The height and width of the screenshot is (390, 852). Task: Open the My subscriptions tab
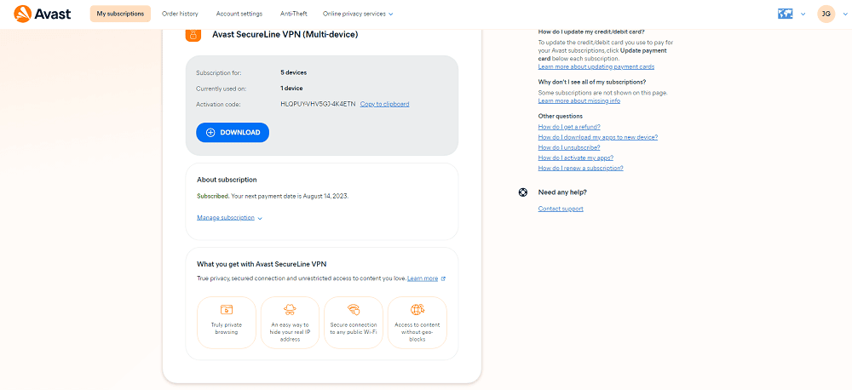pos(120,14)
